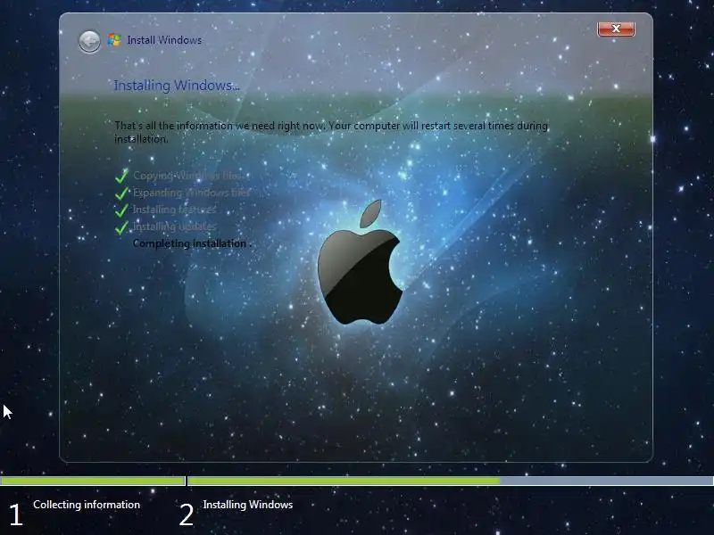Click the 'Copying Windows files' step text
The height and width of the screenshot is (535, 714).
click(x=187, y=176)
